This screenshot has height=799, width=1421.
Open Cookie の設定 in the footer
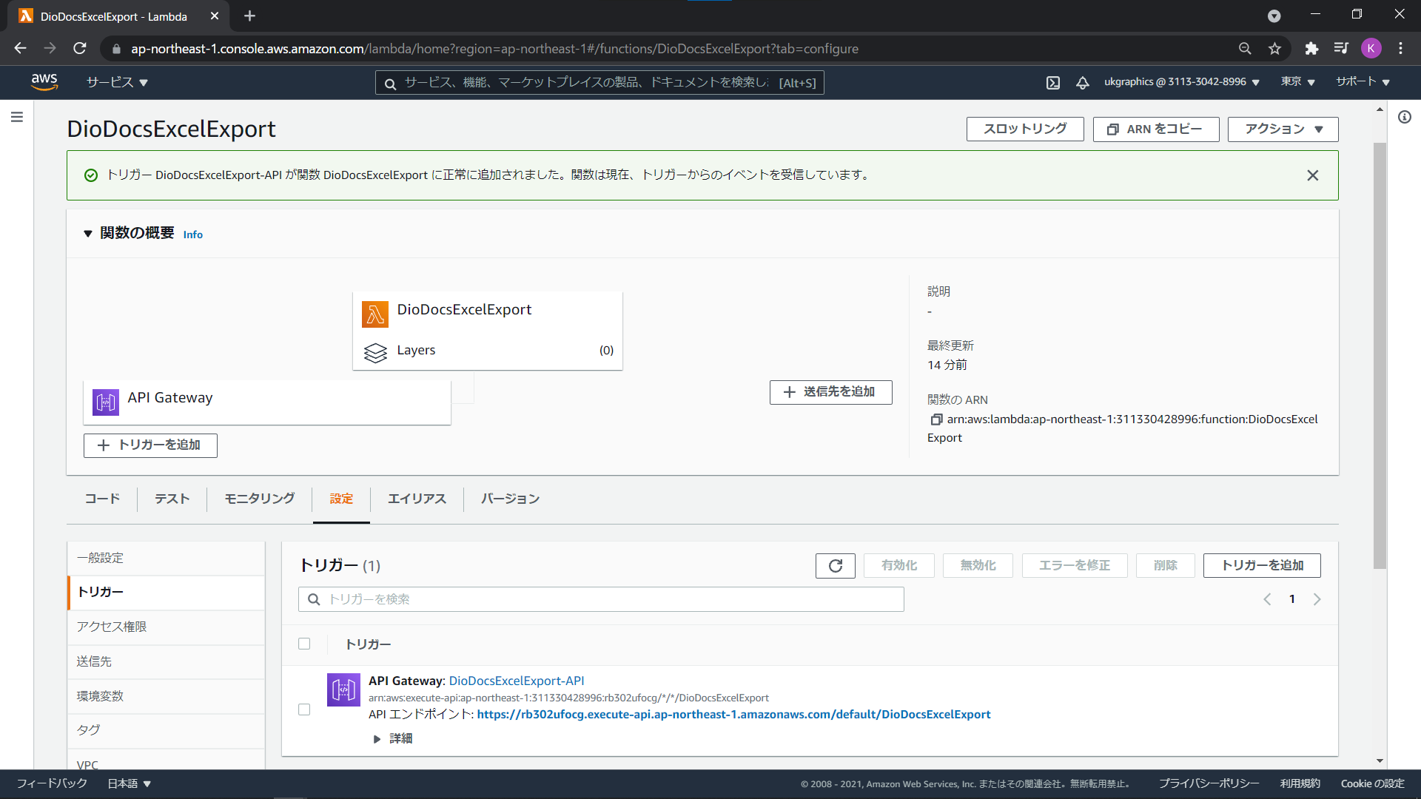click(x=1372, y=784)
